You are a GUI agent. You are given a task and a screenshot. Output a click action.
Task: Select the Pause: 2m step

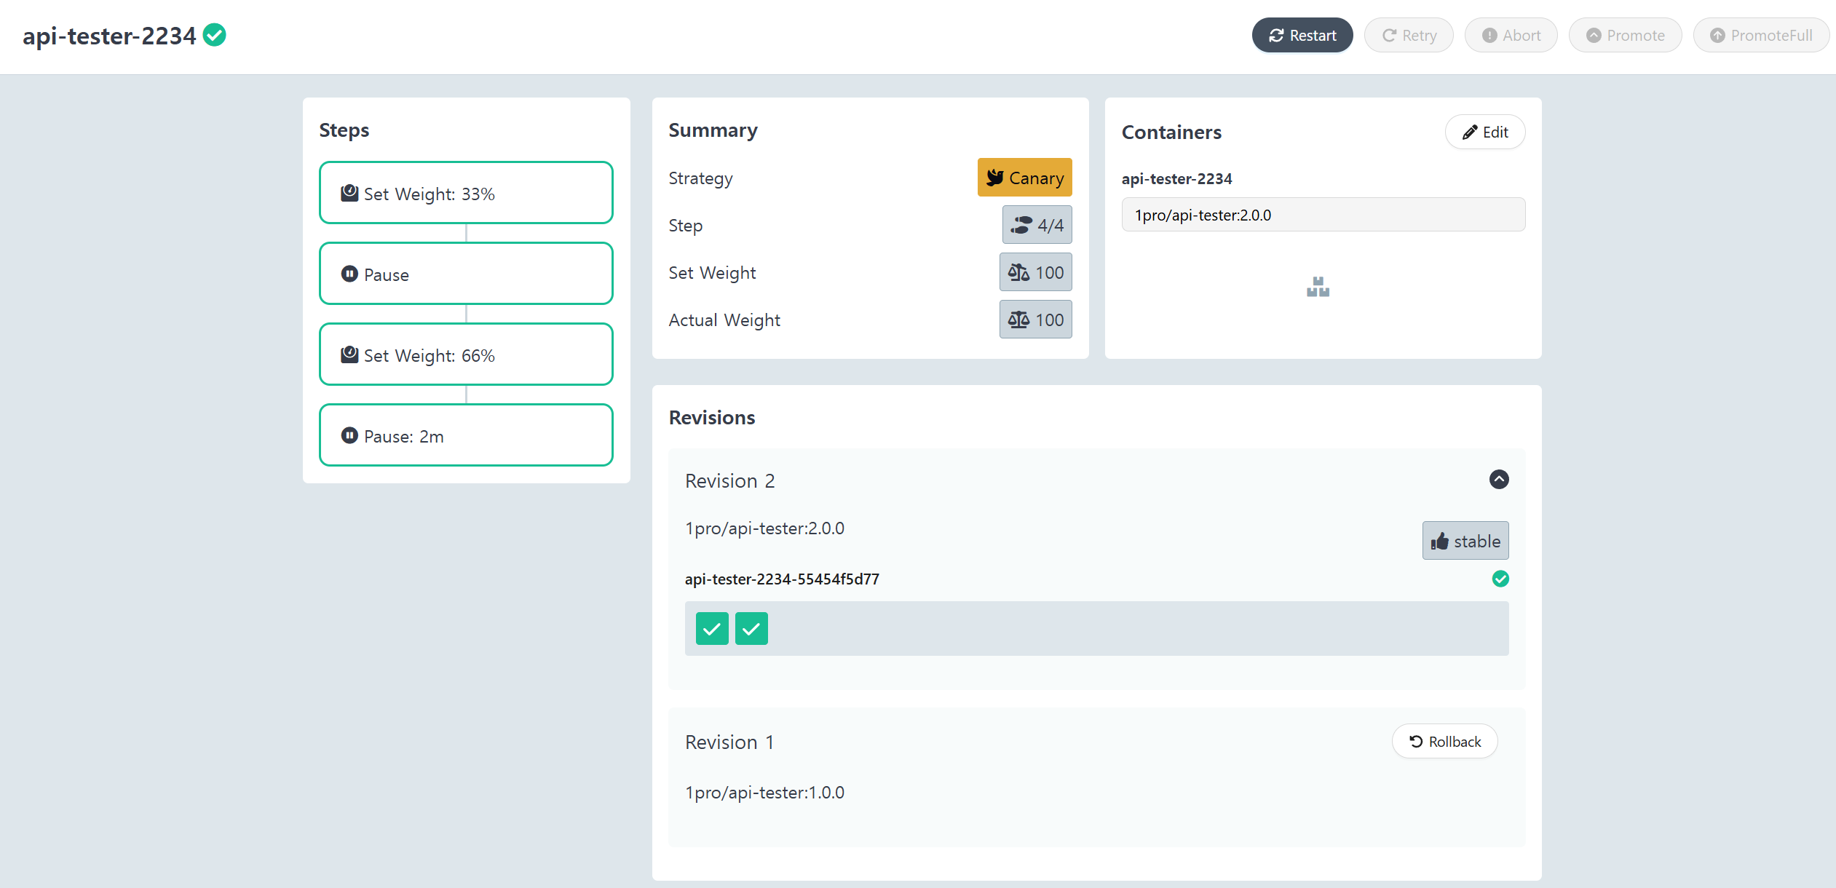(466, 435)
